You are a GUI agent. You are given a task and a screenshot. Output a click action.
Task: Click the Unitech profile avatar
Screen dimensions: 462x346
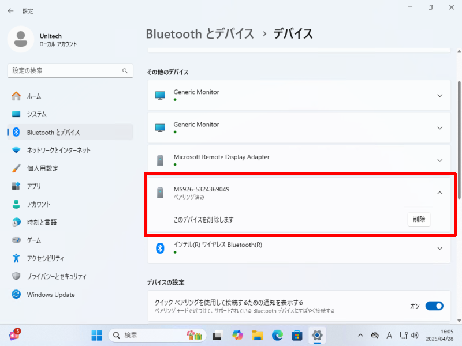[x=21, y=39]
